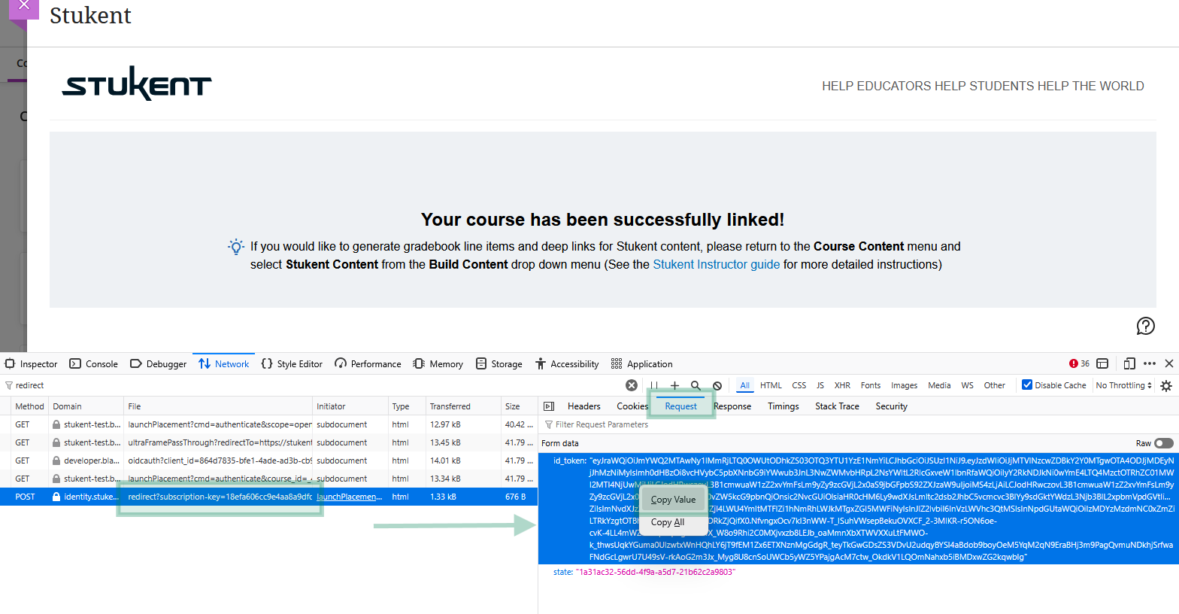Viewport: 1179px width, 614px height.
Task: Open the Storage tab
Action: [499, 364]
